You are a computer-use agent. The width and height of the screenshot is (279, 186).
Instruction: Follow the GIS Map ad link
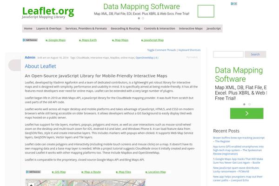tap(59, 172)
